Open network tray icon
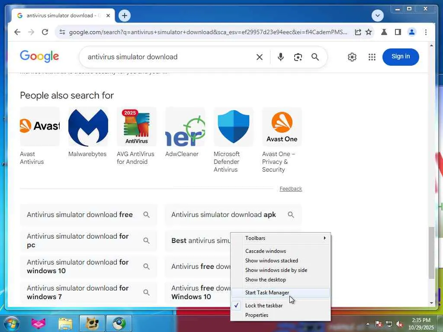The width and height of the screenshot is (443, 332). coord(389,324)
